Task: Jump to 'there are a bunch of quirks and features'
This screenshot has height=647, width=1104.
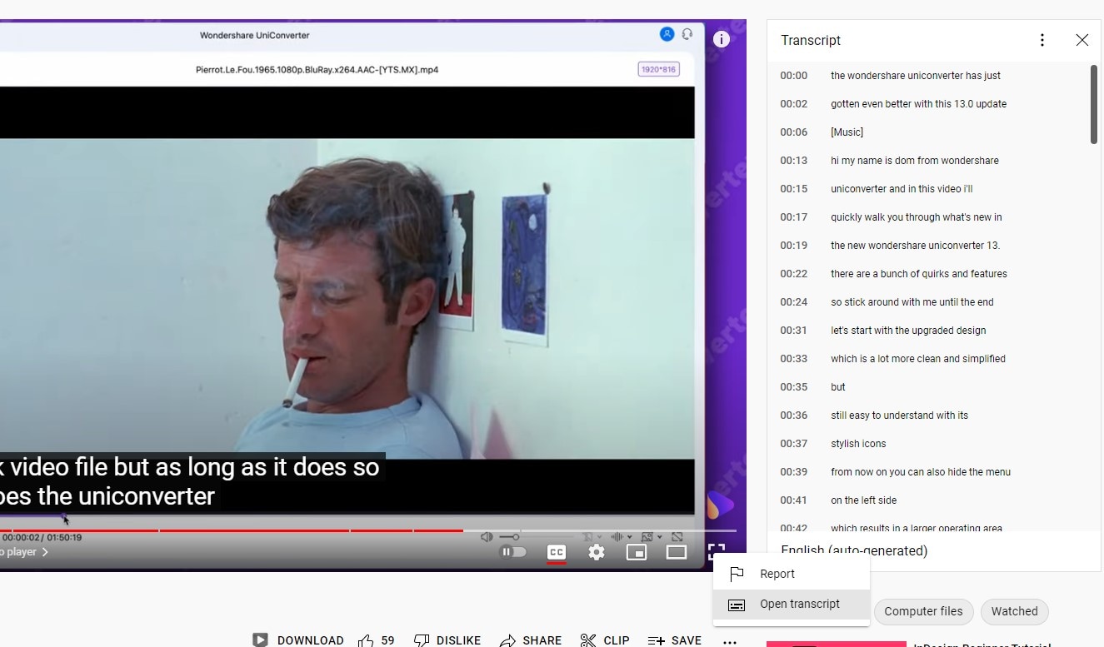Action: (928, 274)
